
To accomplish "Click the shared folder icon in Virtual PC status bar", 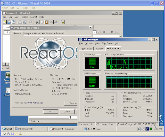I will (16, 134).
